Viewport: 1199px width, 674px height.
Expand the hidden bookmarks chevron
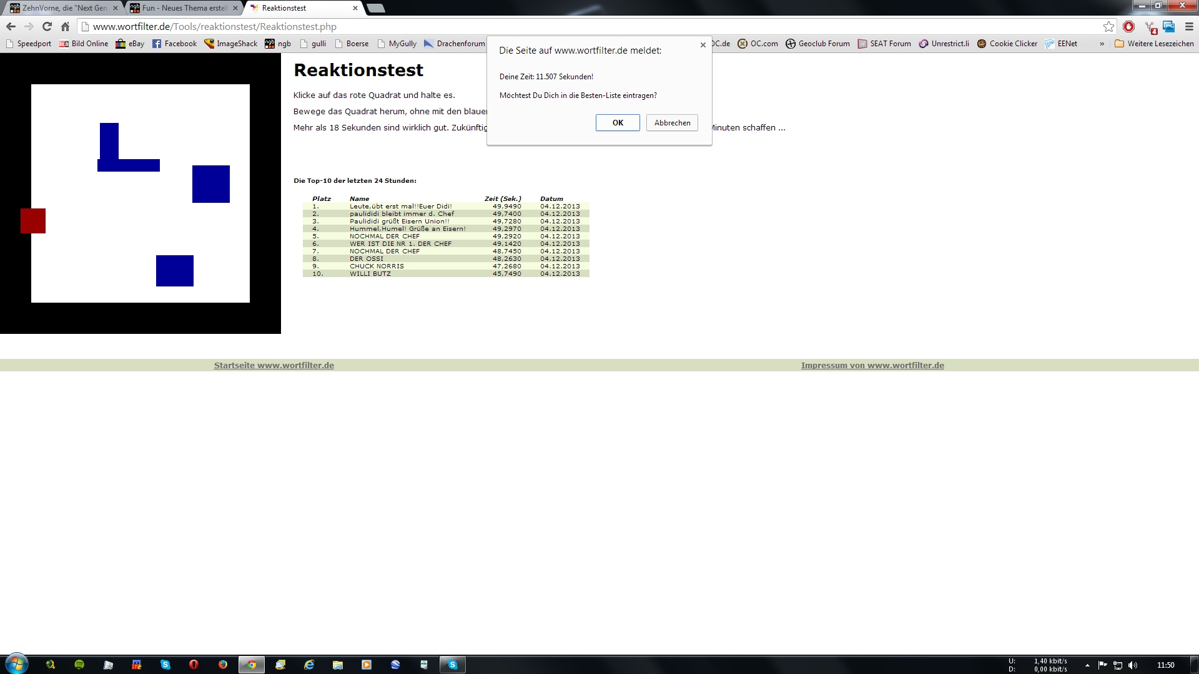point(1102,44)
